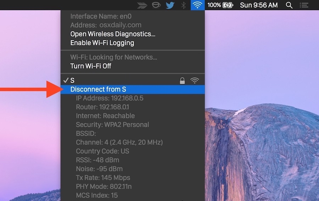319x201 pixels.
Task: Open Spotlight search magnifier icon
Action: [289, 5]
